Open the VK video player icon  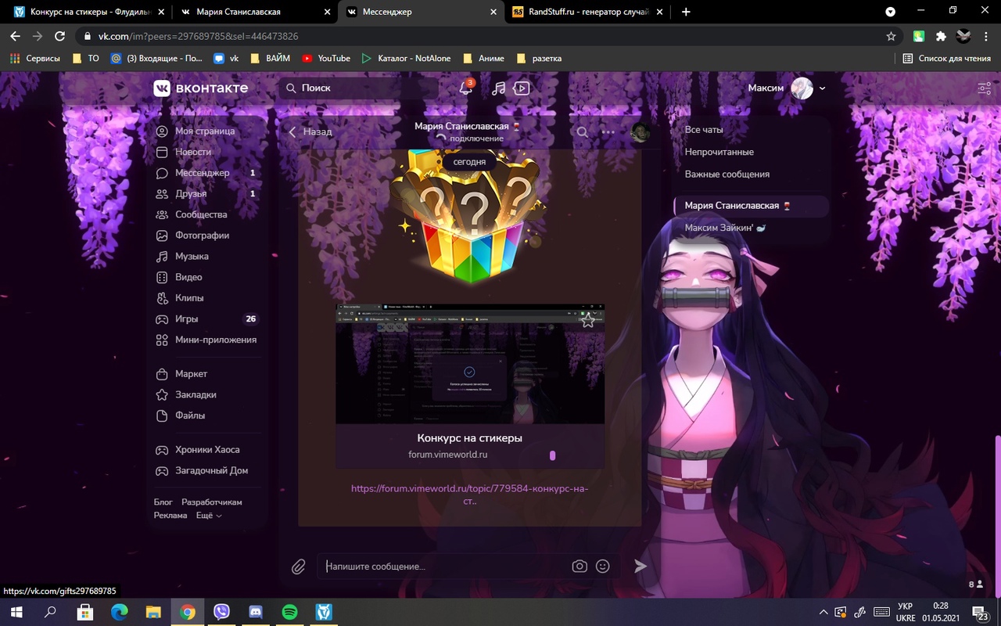click(x=522, y=88)
